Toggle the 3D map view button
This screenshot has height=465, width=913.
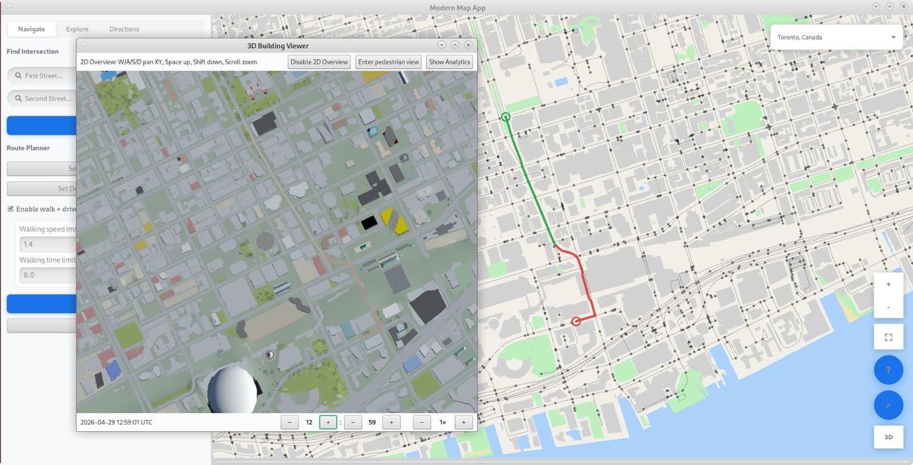tap(888, 437)
